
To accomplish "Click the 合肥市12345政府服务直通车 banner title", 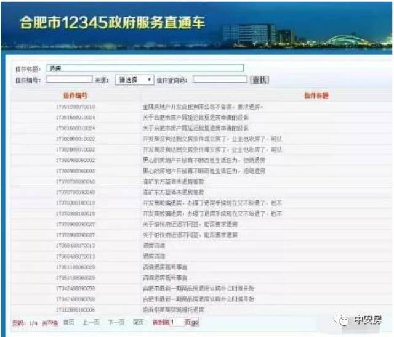I will [112, 22].
